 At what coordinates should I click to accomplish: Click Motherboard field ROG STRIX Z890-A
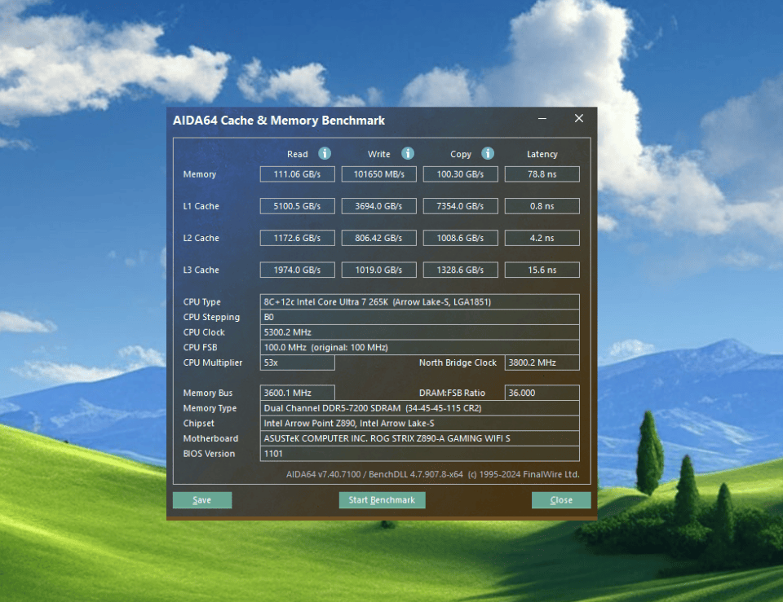420,438
